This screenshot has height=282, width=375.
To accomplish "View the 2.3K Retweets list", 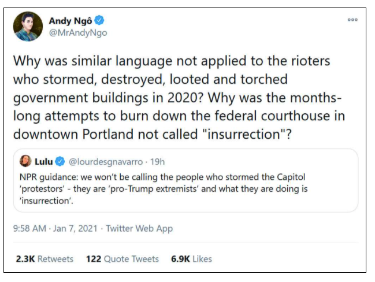I will (44, 258).
